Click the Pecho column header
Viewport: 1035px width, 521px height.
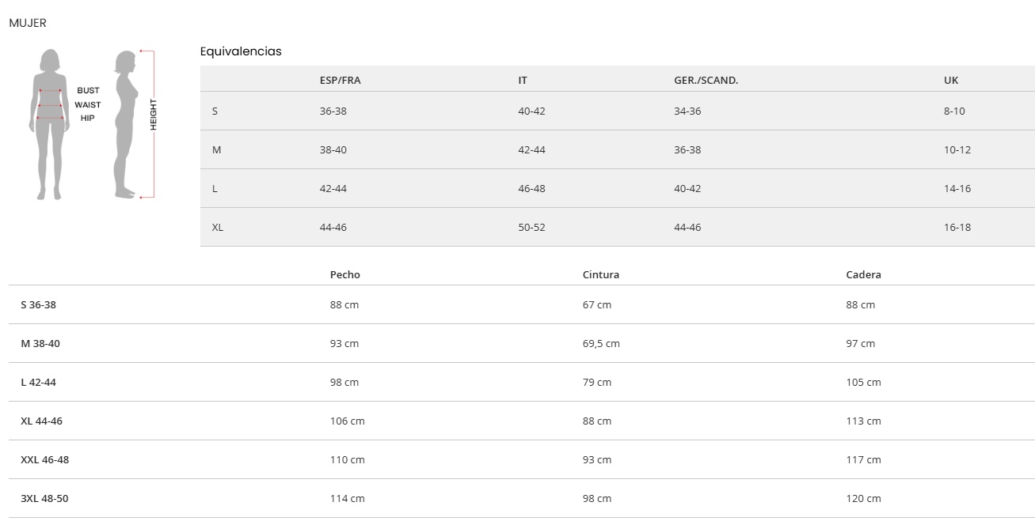(344, 275)
